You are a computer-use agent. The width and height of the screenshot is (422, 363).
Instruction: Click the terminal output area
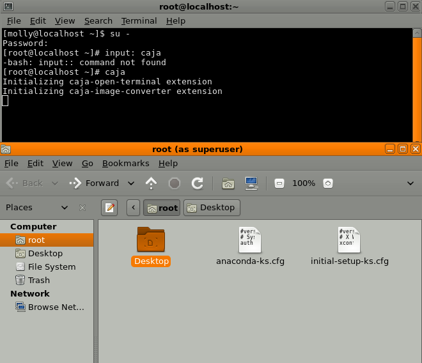tap(207, 85)
